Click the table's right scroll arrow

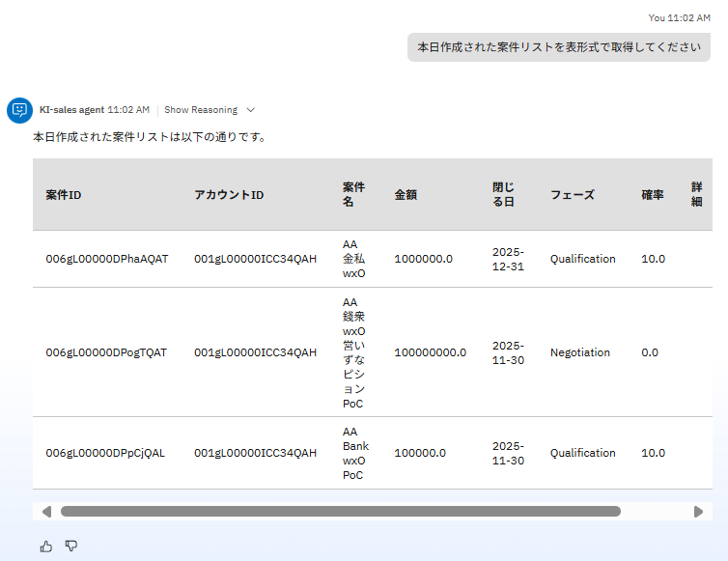coord(698,512)
